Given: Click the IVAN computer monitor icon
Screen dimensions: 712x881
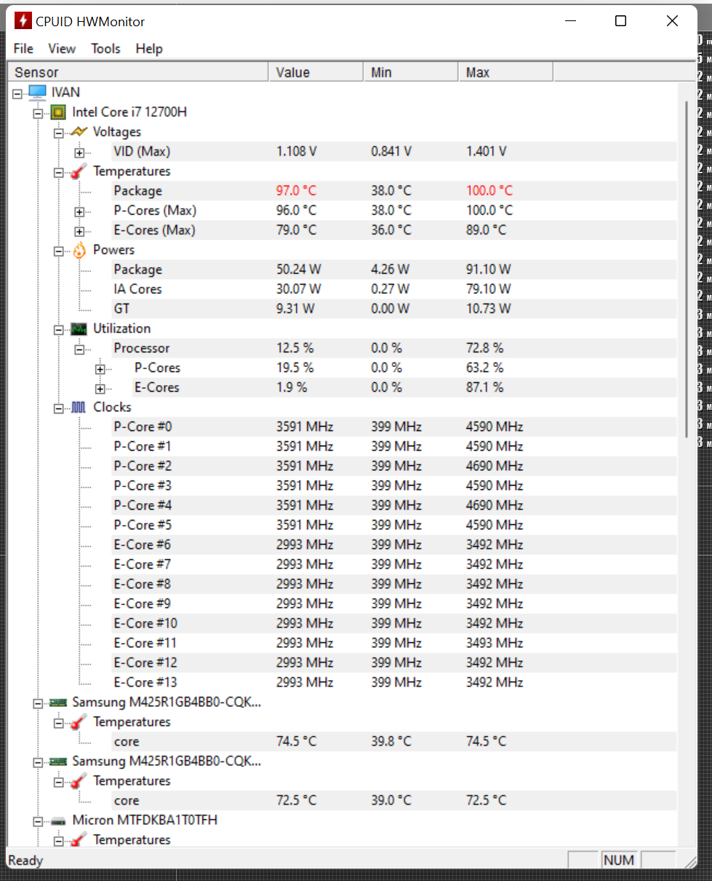Looking at the screenshot, I should [38, 92].
